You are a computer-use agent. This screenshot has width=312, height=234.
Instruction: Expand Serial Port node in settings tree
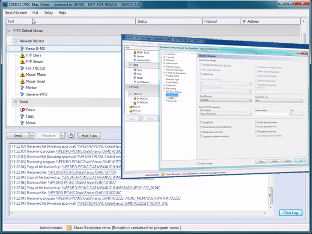pyautogui.click(x=164, y=54)
